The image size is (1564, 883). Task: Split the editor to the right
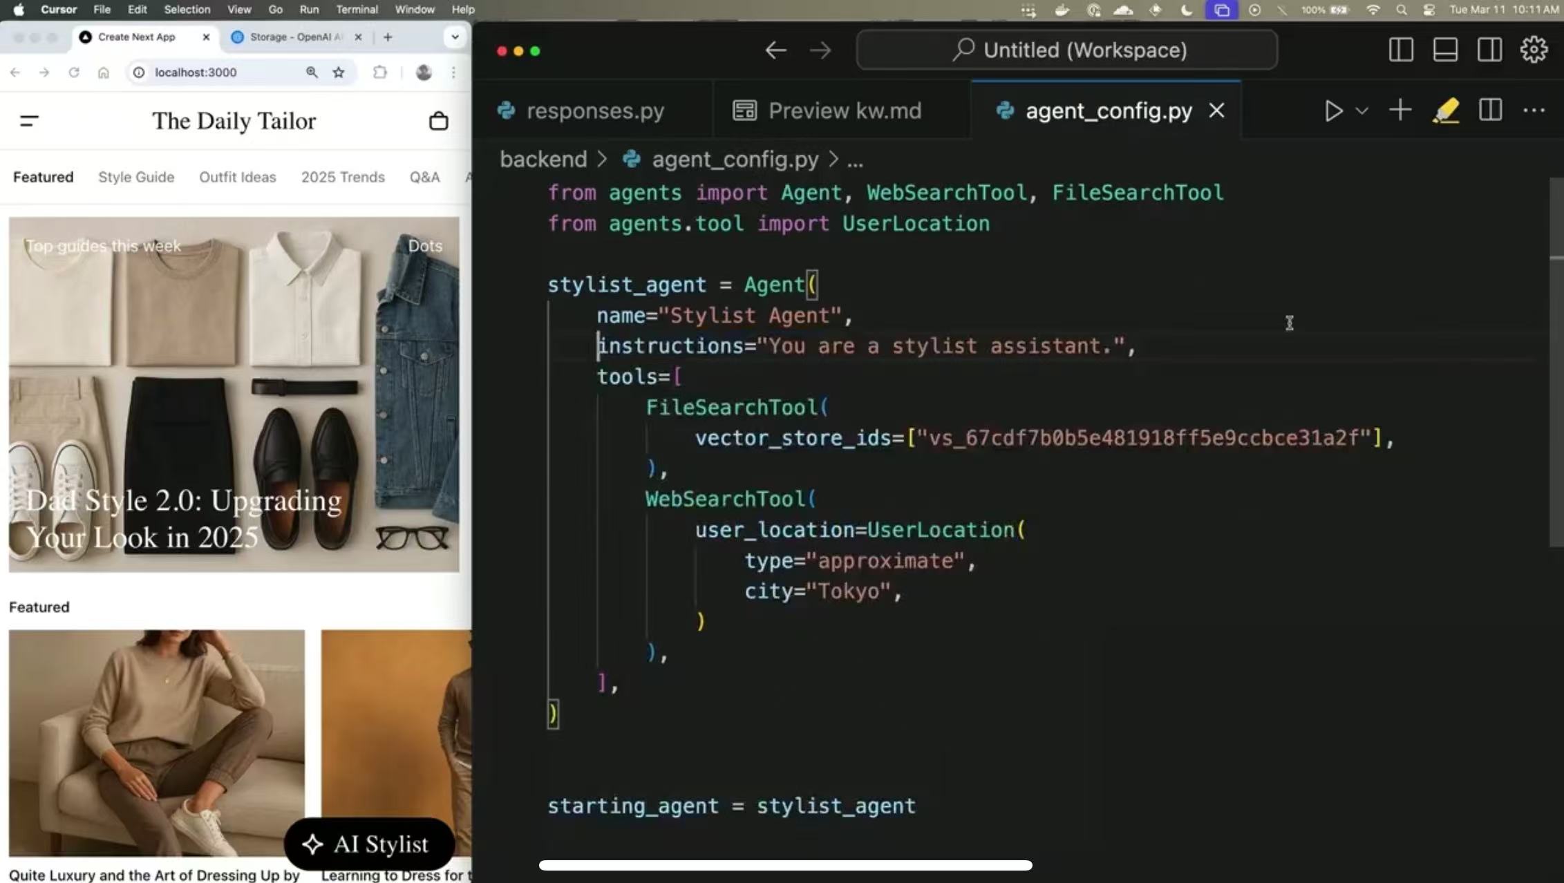1490,111
